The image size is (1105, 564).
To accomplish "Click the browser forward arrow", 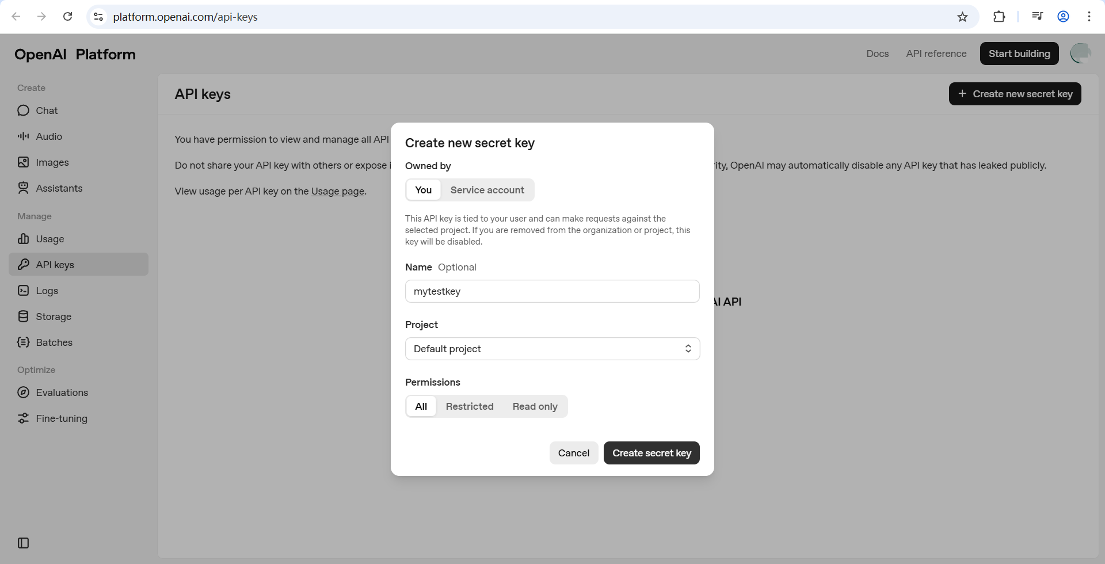I will point(41,17).
